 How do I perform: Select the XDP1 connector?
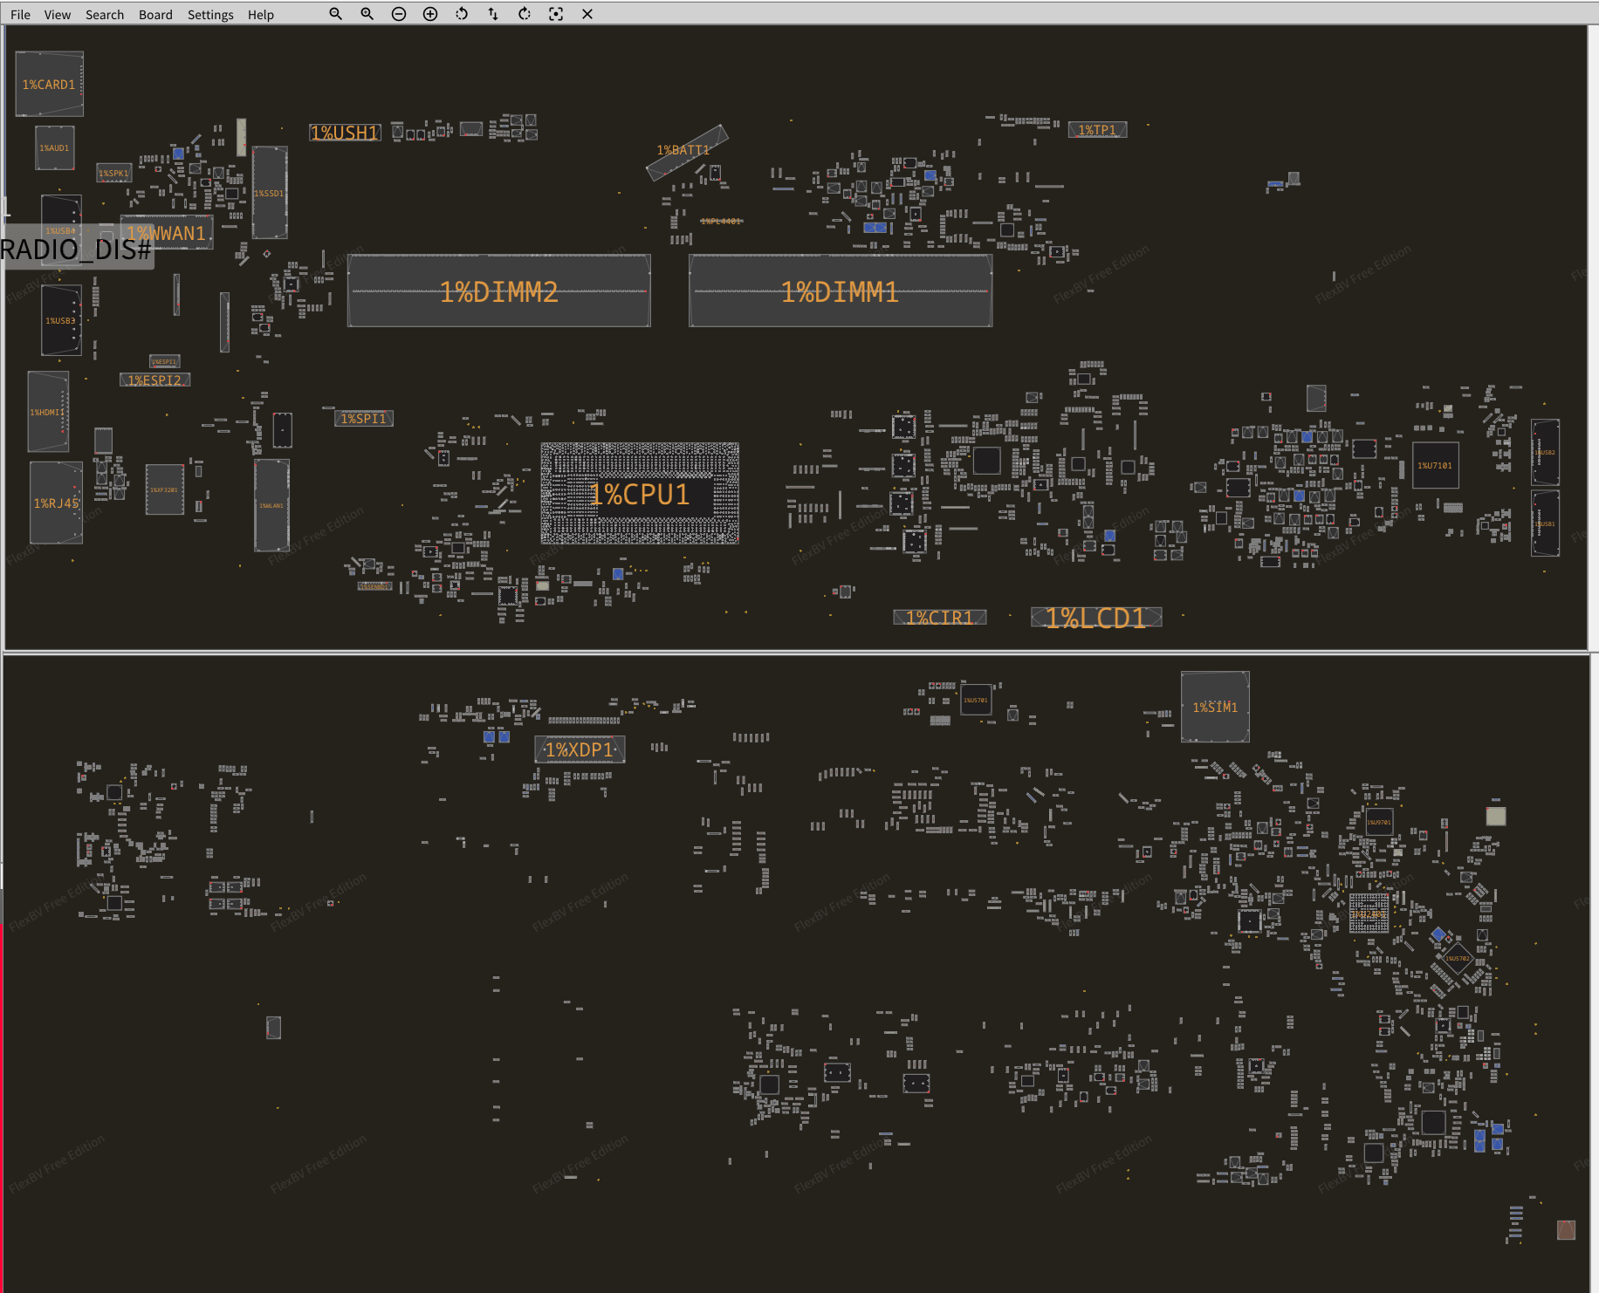pyautogui.click(x=580, y=749)
